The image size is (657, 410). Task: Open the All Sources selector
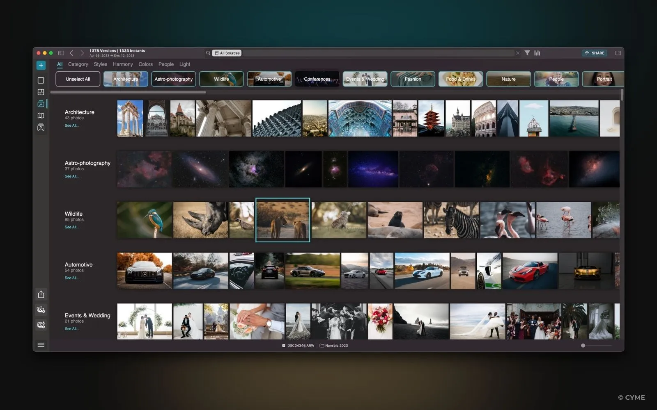point(227,53)
